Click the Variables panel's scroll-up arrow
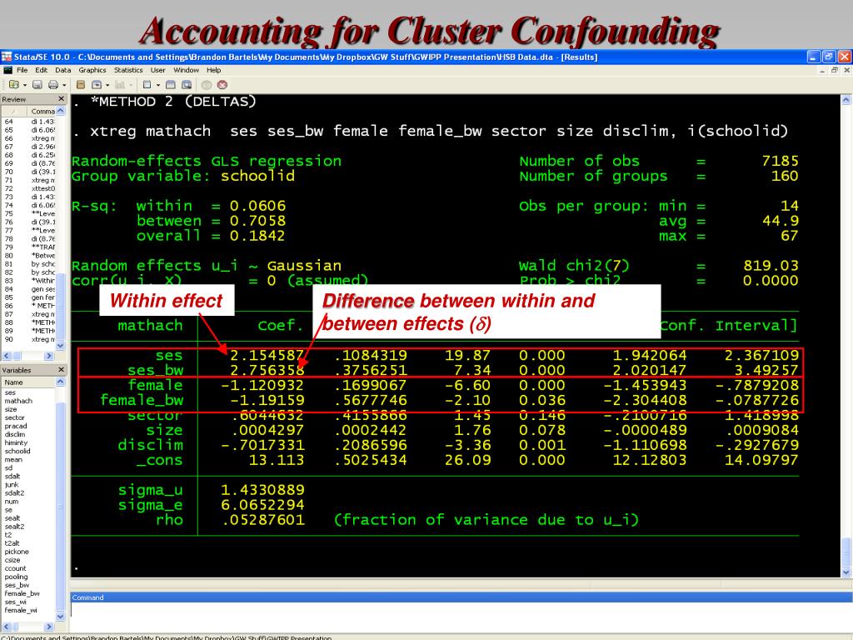Screen dimensions: 853x640 click(60, 382)
